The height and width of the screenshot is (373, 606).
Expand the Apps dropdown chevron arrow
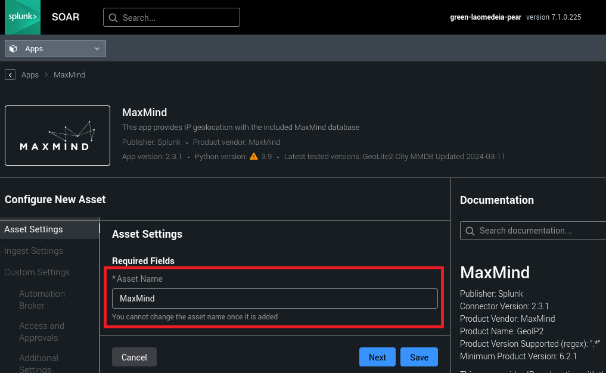tap(97, 49)
